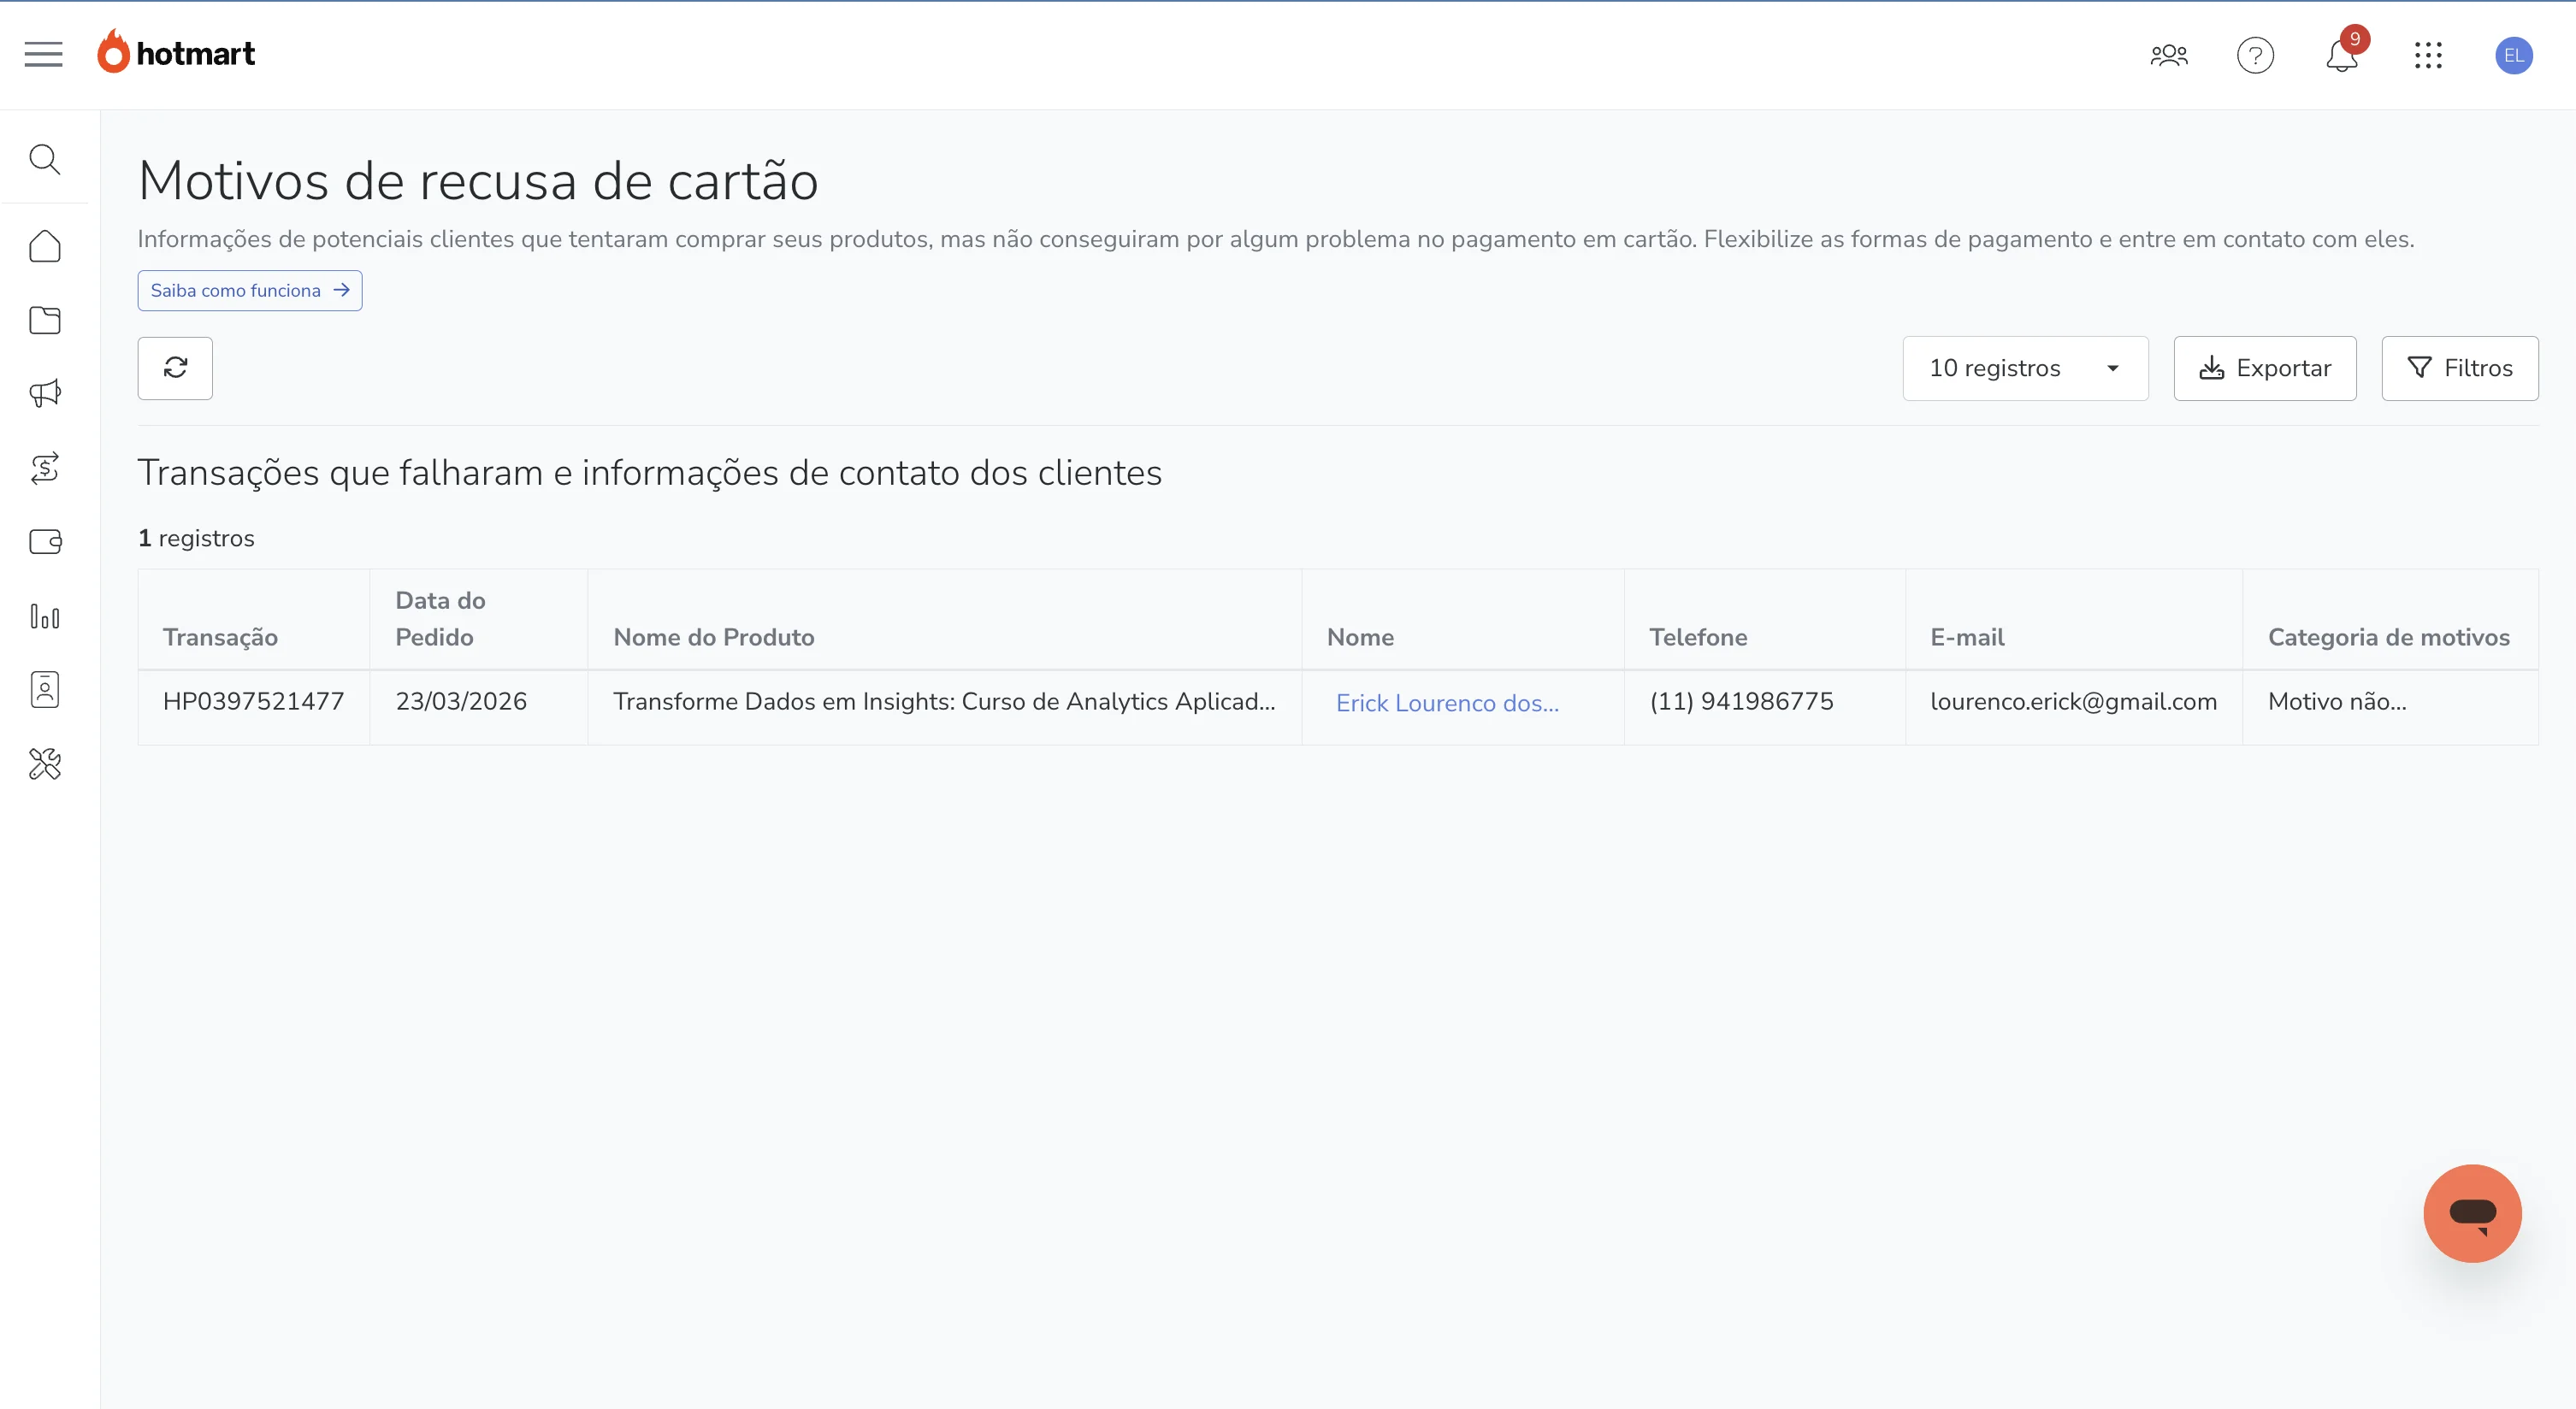Viewport: 2576px width, 1409px height.
Task: Open the products folder icon in the sidebar
Action: click(45, 321)
